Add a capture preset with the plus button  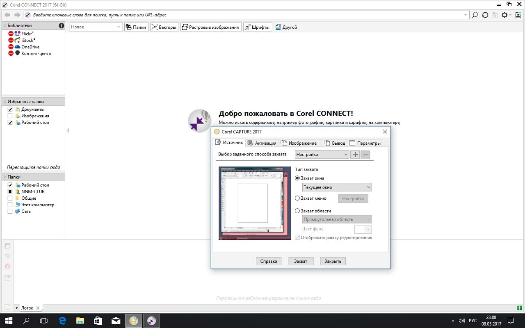point(355,155)
